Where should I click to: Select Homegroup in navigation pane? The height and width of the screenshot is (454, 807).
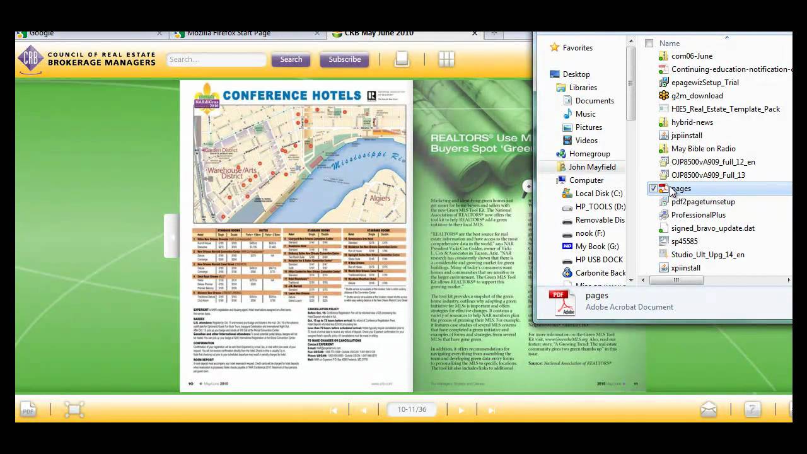(583, 154)
